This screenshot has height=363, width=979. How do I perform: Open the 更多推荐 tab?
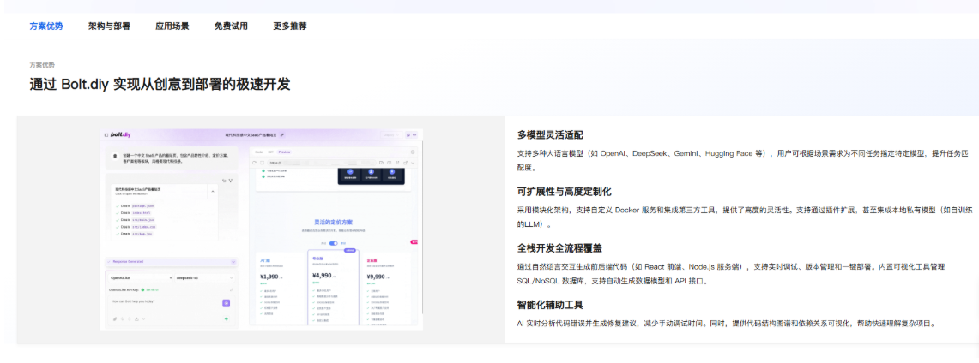(290, 27)
